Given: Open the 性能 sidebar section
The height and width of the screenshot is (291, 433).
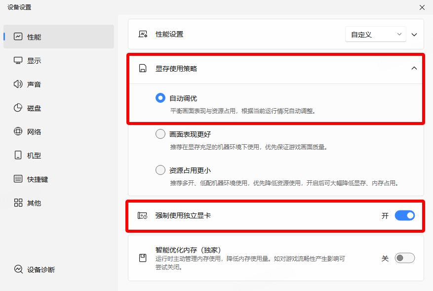Looking at the screenshot, I should (x=35, y=36).
